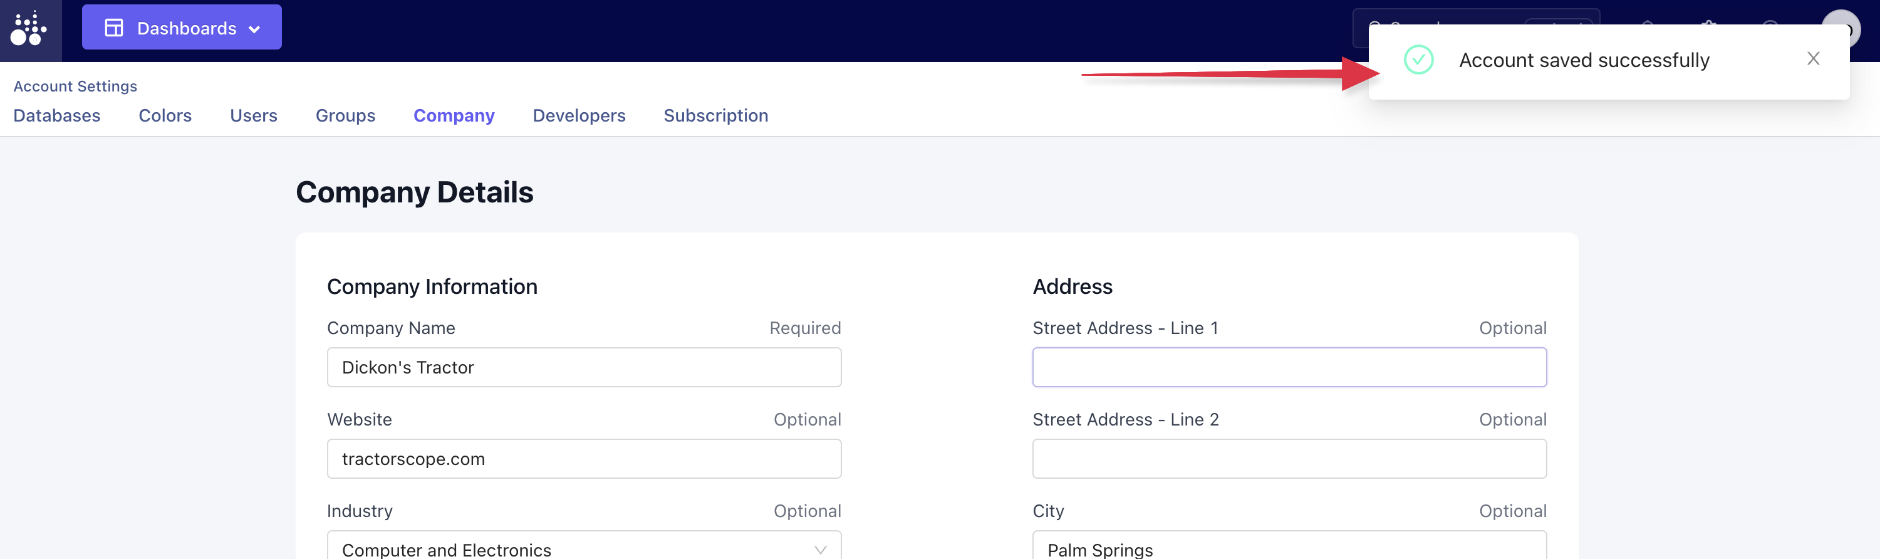The image size is (1880, 559).
Task: Open the Industry dropdown arrow
Action: coord(819,550)
